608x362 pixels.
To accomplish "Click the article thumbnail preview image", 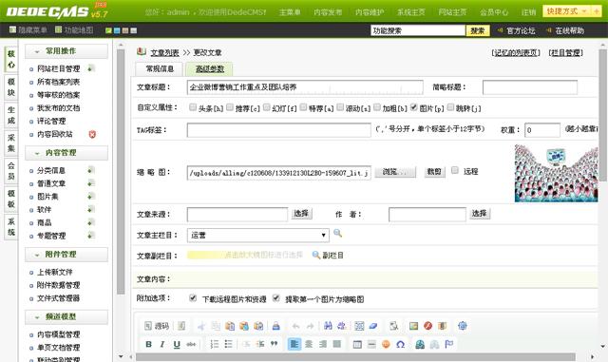I will coord(556,173).
